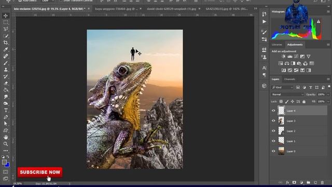Hide Layer 4 with eye icon
This screenshot has width=332, height=187.
273,111
